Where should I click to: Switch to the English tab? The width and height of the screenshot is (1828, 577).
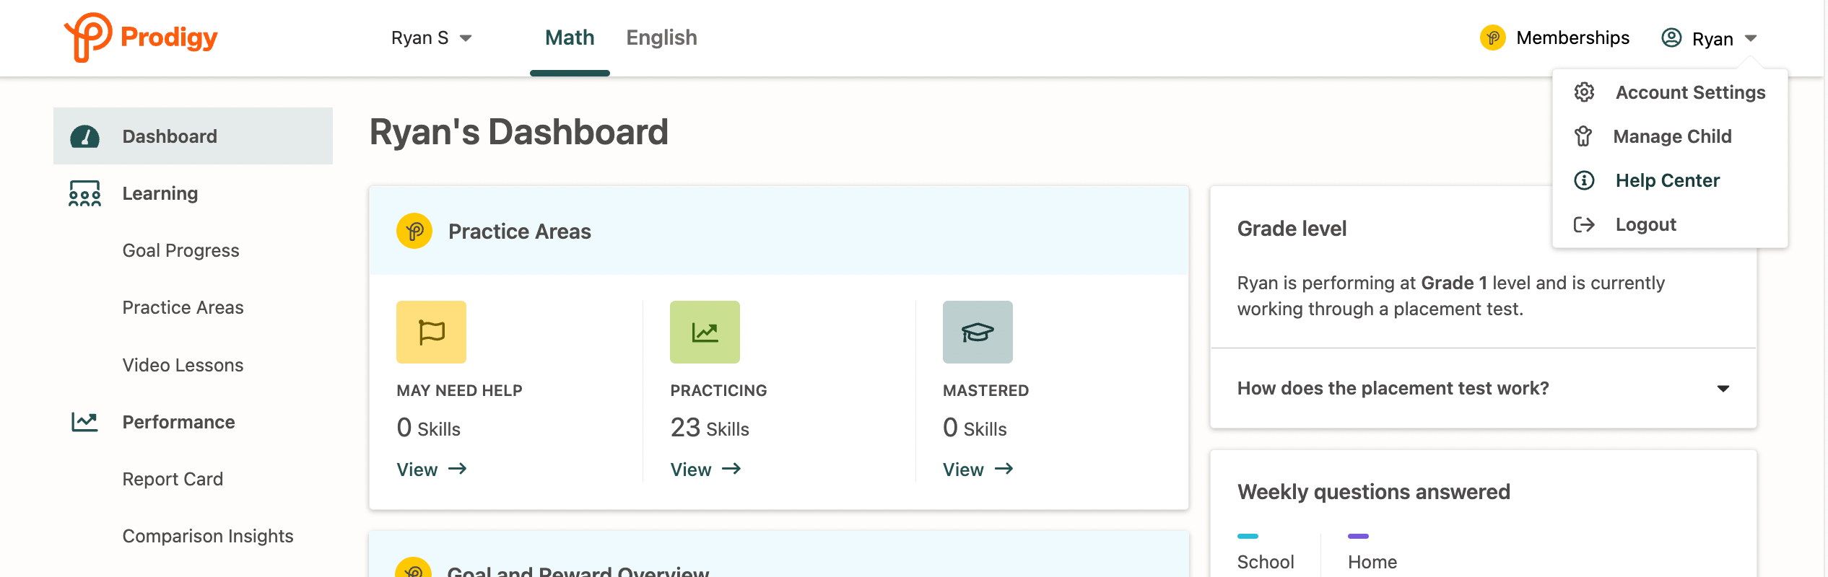661,38
